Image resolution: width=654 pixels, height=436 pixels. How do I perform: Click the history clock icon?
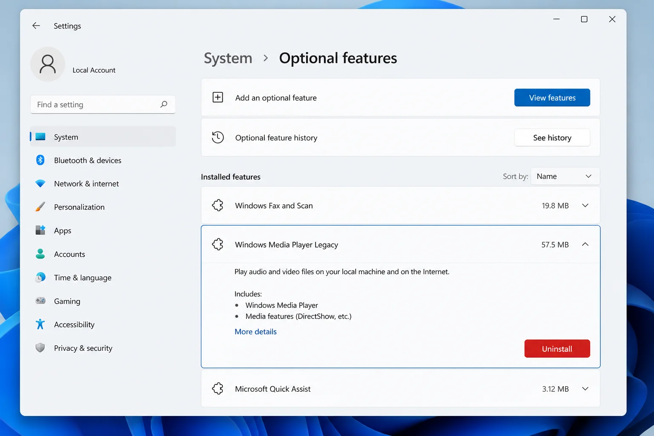(x=218, y=137)
